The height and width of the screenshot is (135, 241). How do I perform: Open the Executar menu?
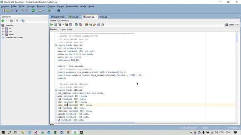click(x=41, y=6)
